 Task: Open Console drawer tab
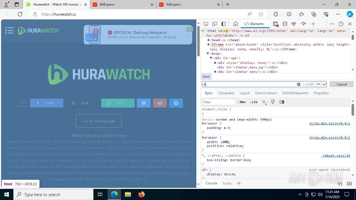pyautogui.click(x=211, y=183)
